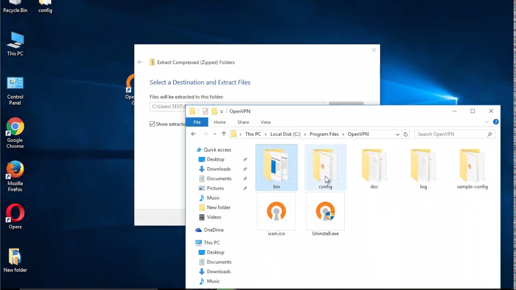Open Documents under Quick access
Image resolution: width=516 pixels, height=290 pixels.
tap(219, 179)
